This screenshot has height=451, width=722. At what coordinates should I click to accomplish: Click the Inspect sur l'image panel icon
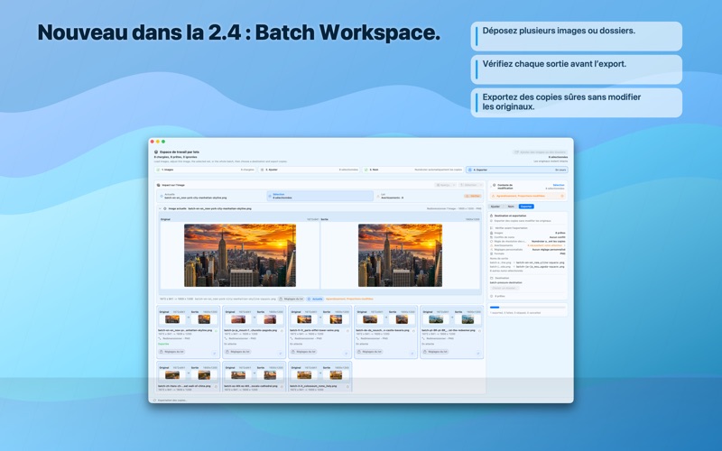click(159, 185)
